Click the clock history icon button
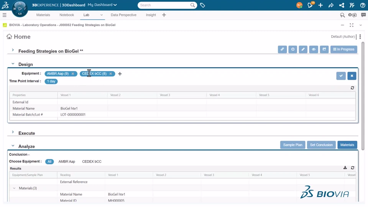Image resolution: width=368 pixels, height=207 pixels. click(292, 49)
